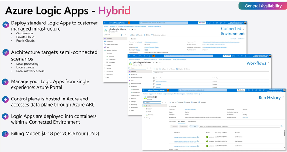Sort by Status column in Workflows
The width and height of the screenshot is (287, 152).
coord(215,78)
